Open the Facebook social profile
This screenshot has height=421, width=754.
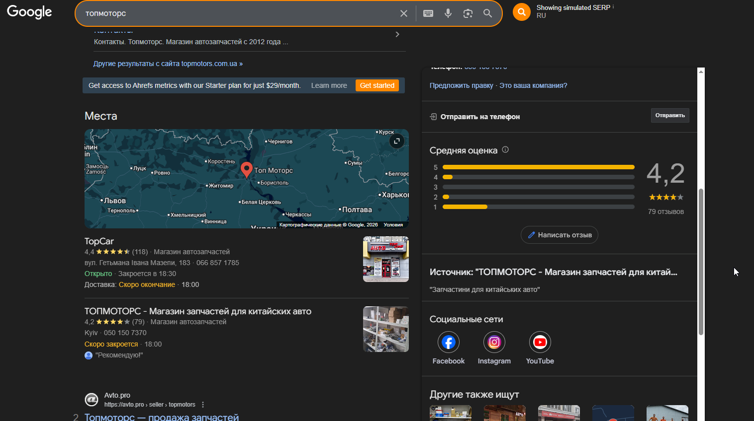(448, 343)
